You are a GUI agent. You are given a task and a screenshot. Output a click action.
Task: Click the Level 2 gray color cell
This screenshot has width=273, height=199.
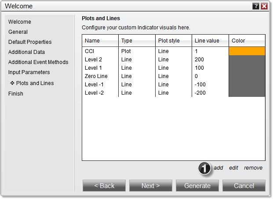coord(247,60)
